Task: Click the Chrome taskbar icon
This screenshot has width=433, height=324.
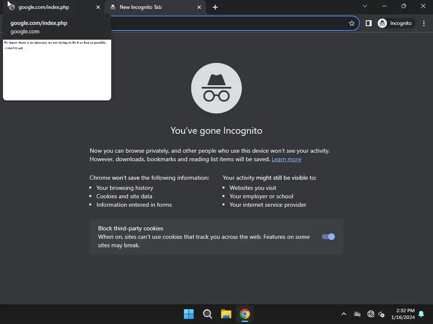Action: pyautogui.click(x=245, y=314)
